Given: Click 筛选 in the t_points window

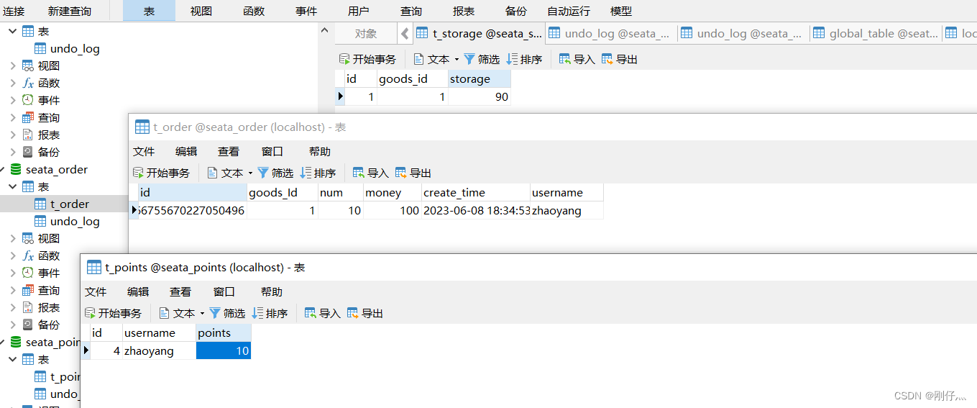Looking at the screenshot, I should (226, 313).
